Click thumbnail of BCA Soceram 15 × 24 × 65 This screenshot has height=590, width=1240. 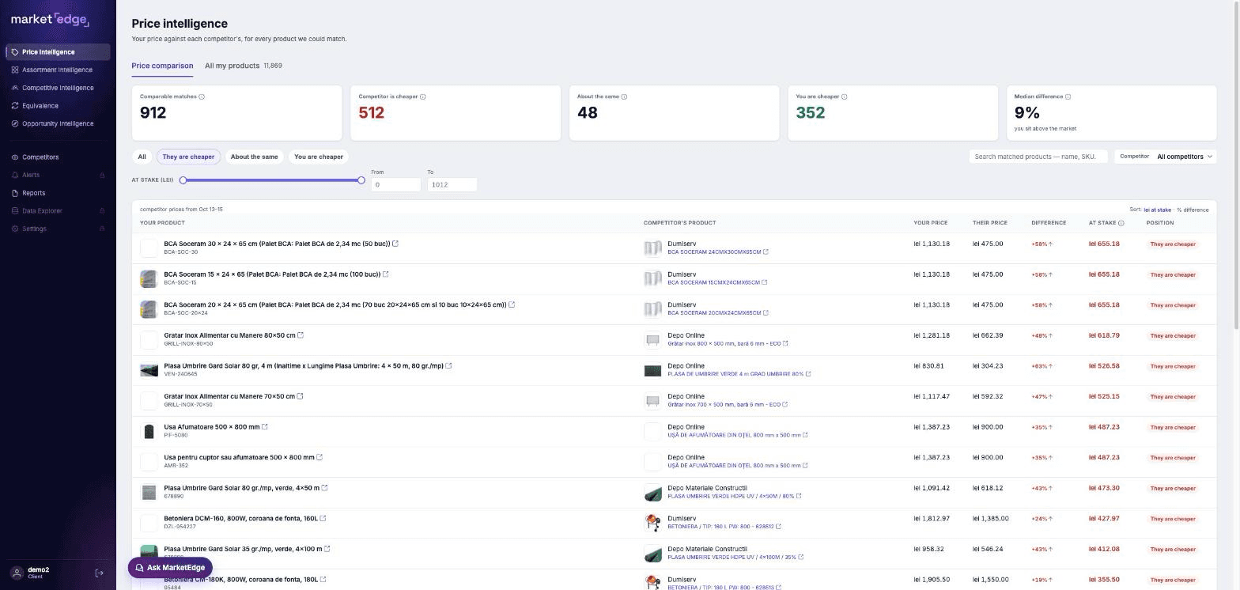coord(149,278)
